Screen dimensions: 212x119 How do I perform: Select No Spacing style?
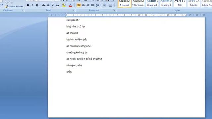tap(138, 3)
